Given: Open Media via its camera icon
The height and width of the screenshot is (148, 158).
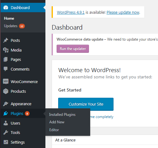Looking at the screenshot, I should point(6,50).
